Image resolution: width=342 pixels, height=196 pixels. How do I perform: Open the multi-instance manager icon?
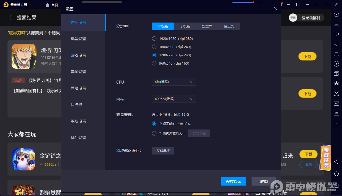tap(336, 74)
